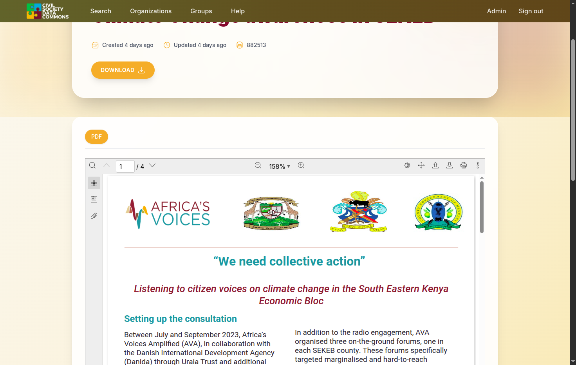Open the Help menu item
The width and height of the screenshot is (576, 365).
238,11
